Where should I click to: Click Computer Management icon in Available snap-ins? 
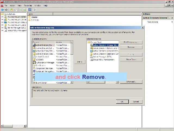point(34,71)
